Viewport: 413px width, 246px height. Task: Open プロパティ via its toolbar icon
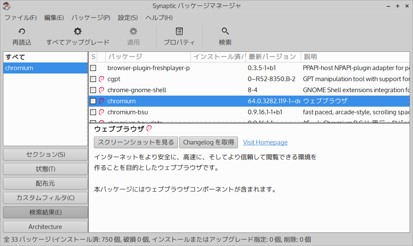click(x=179, y=31)
